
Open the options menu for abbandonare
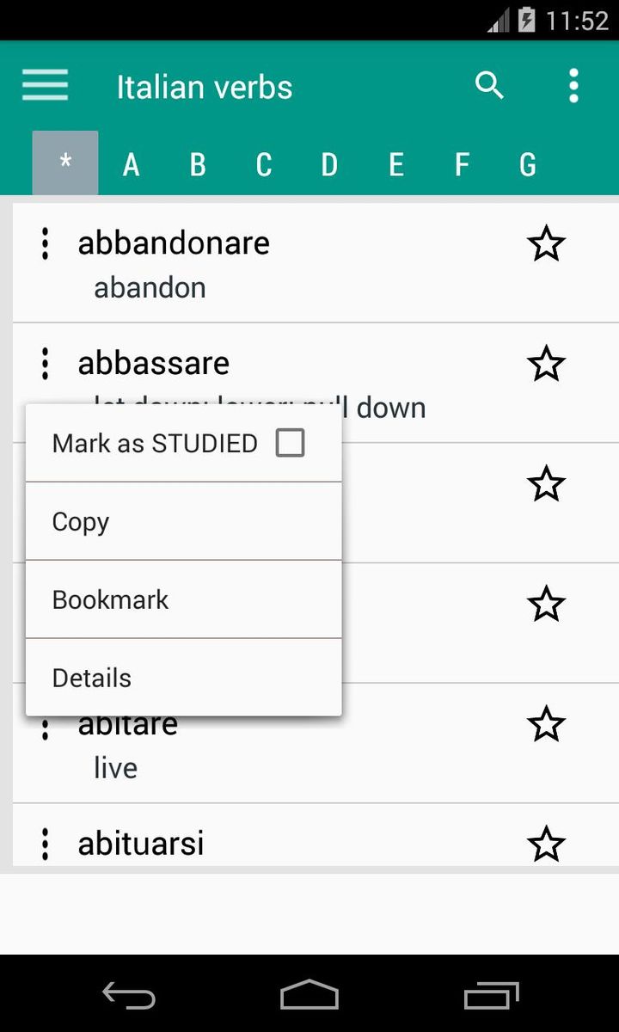click(45, 244)
